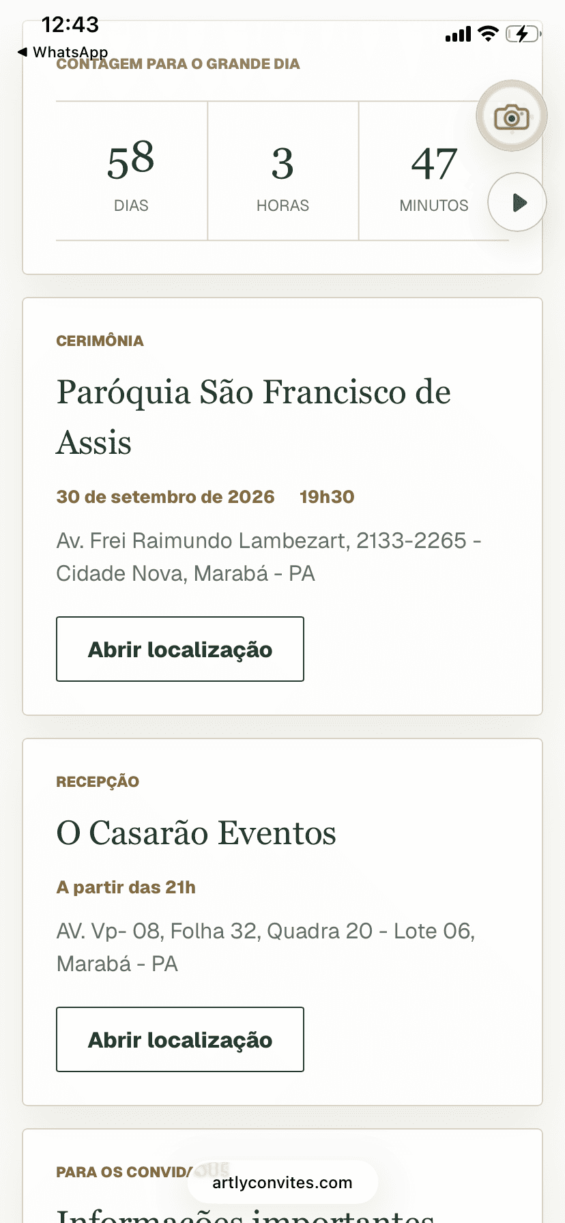This screenshot has height=1223, width=565.
Task: Tap the battery charging indicator
Action: pos(523,33)
